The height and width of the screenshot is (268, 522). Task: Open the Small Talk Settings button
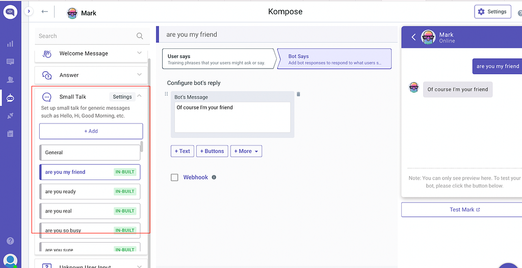click(122, 97)
